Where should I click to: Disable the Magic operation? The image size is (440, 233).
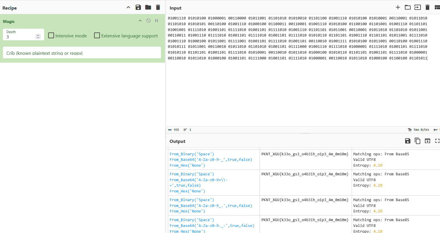148,21
